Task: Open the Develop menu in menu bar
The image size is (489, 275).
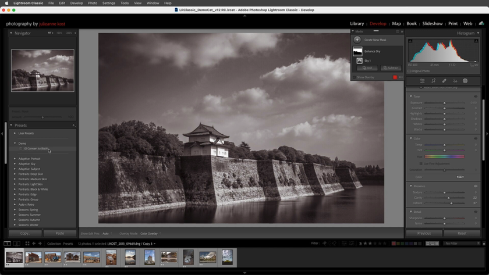Action: pos(76,3)
